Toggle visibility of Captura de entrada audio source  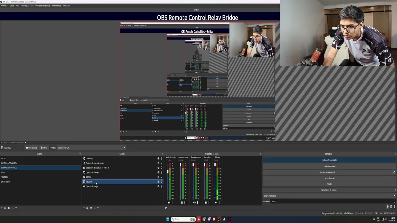158,163
